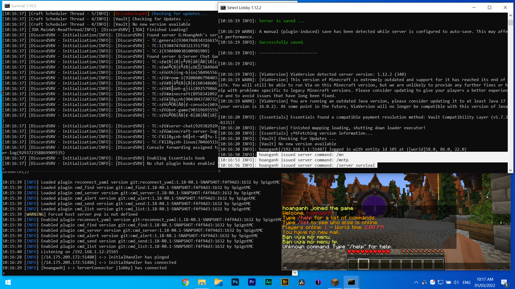The width and height of the screenshot is (515, 289).
Task: Launch Adobe Bridge from the taskbar
Action: point(285,282)
